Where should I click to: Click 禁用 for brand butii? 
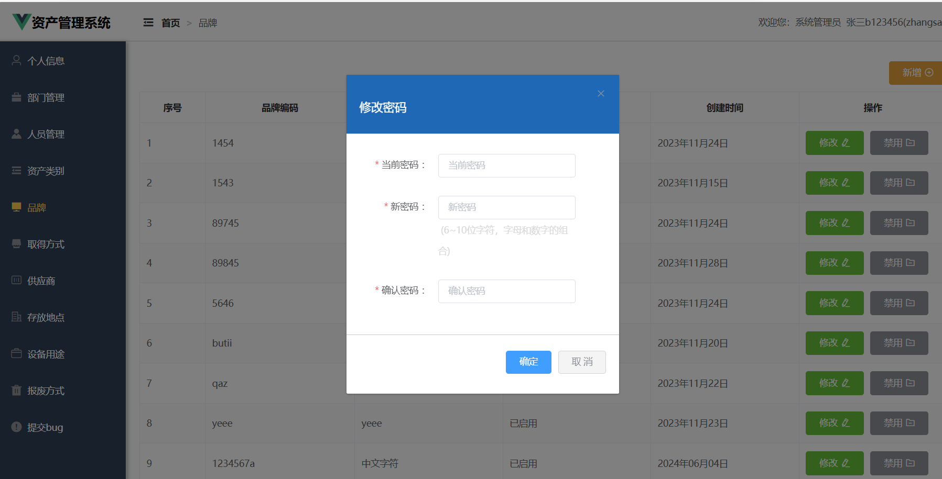coord(899,343)
